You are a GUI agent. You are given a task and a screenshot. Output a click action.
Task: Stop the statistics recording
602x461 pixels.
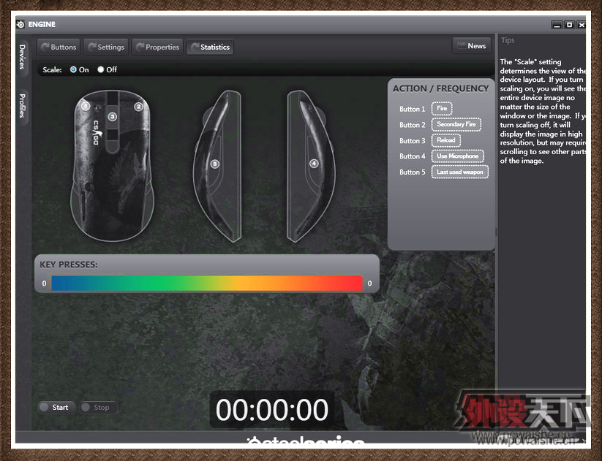click(97, 408)
